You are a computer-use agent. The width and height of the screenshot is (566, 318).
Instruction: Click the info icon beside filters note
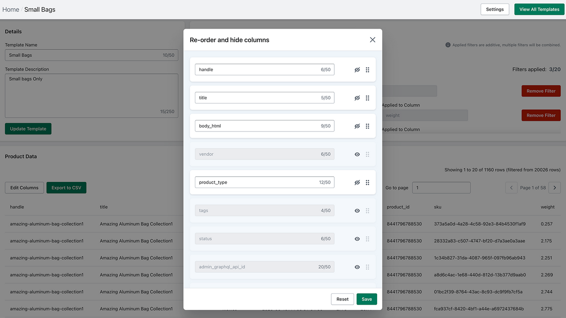(448, 45)
